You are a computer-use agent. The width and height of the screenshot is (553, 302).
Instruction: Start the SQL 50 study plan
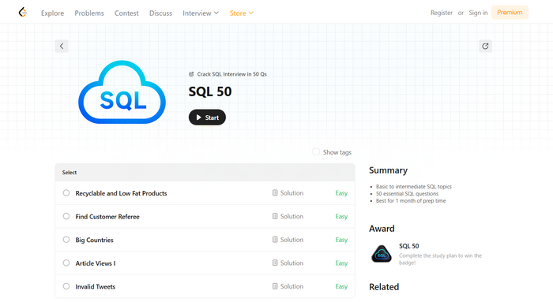(x=207, y=117)
